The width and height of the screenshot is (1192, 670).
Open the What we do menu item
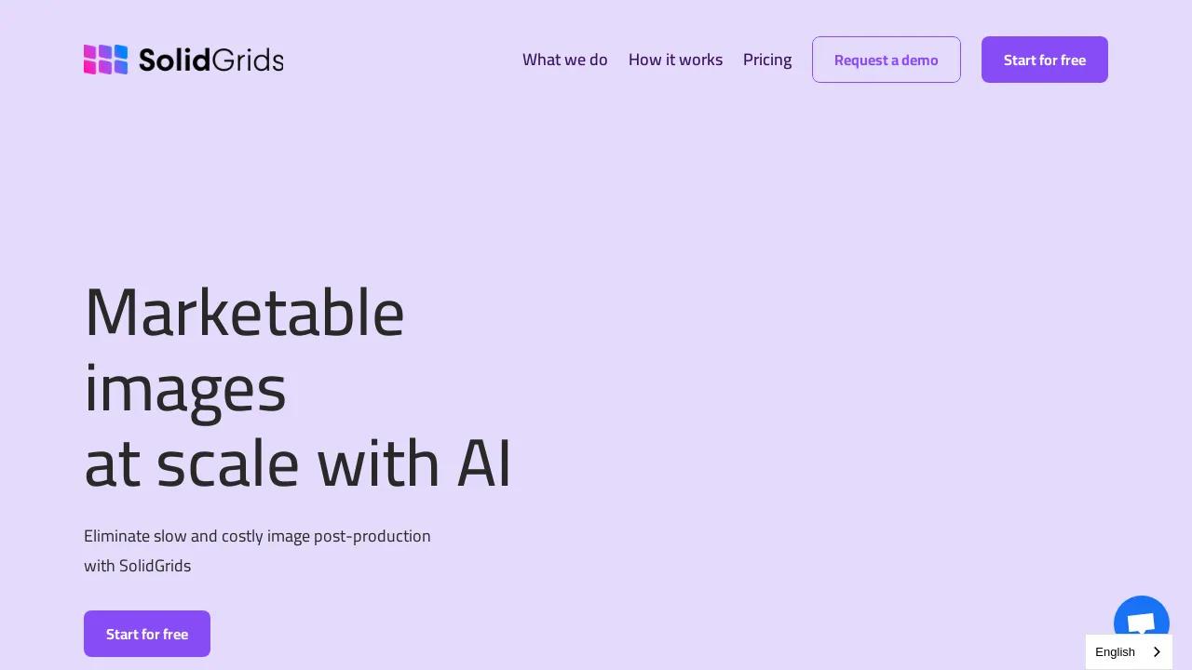click(x=564, y=60)
